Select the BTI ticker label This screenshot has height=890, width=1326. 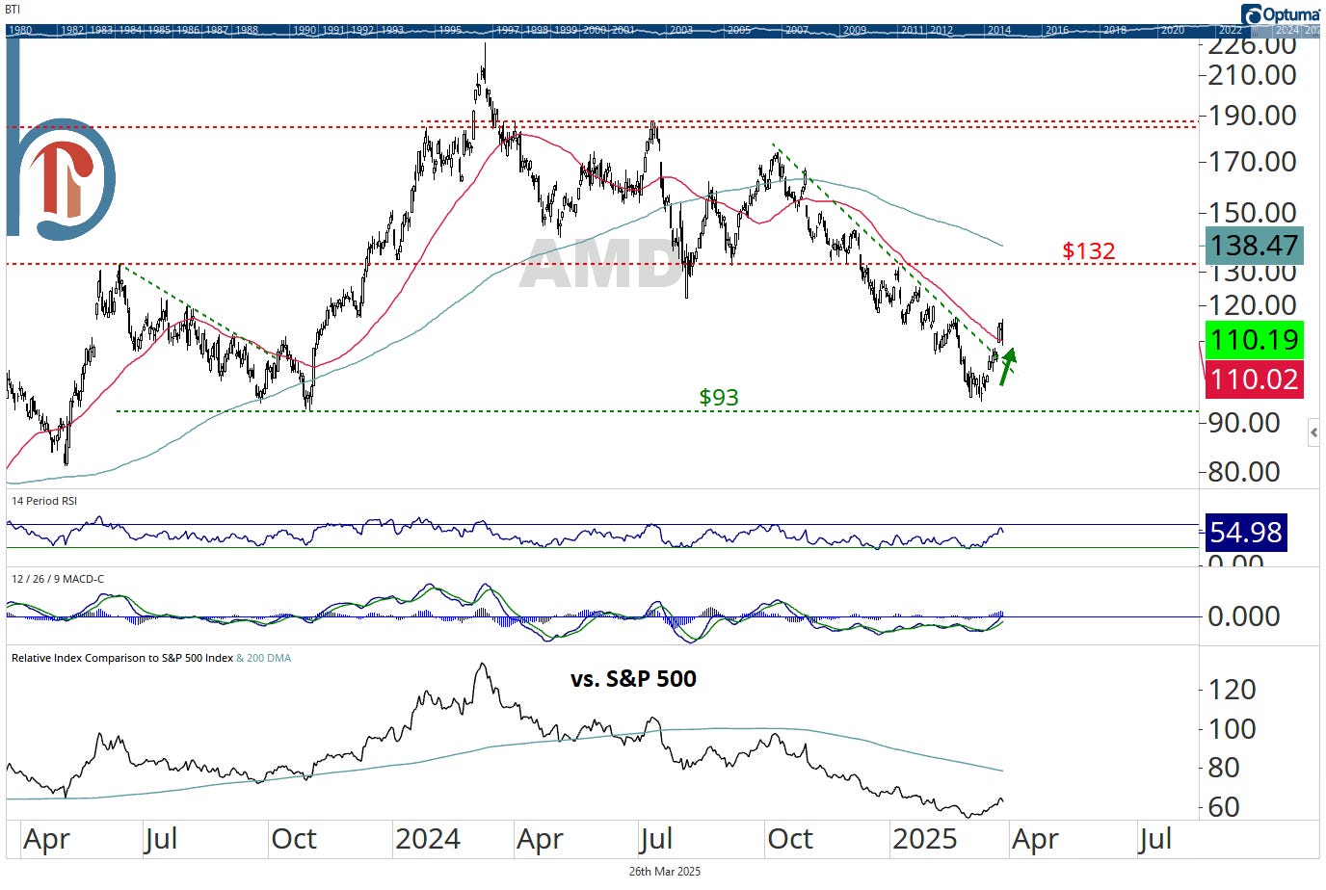click(x=13, y=10)
